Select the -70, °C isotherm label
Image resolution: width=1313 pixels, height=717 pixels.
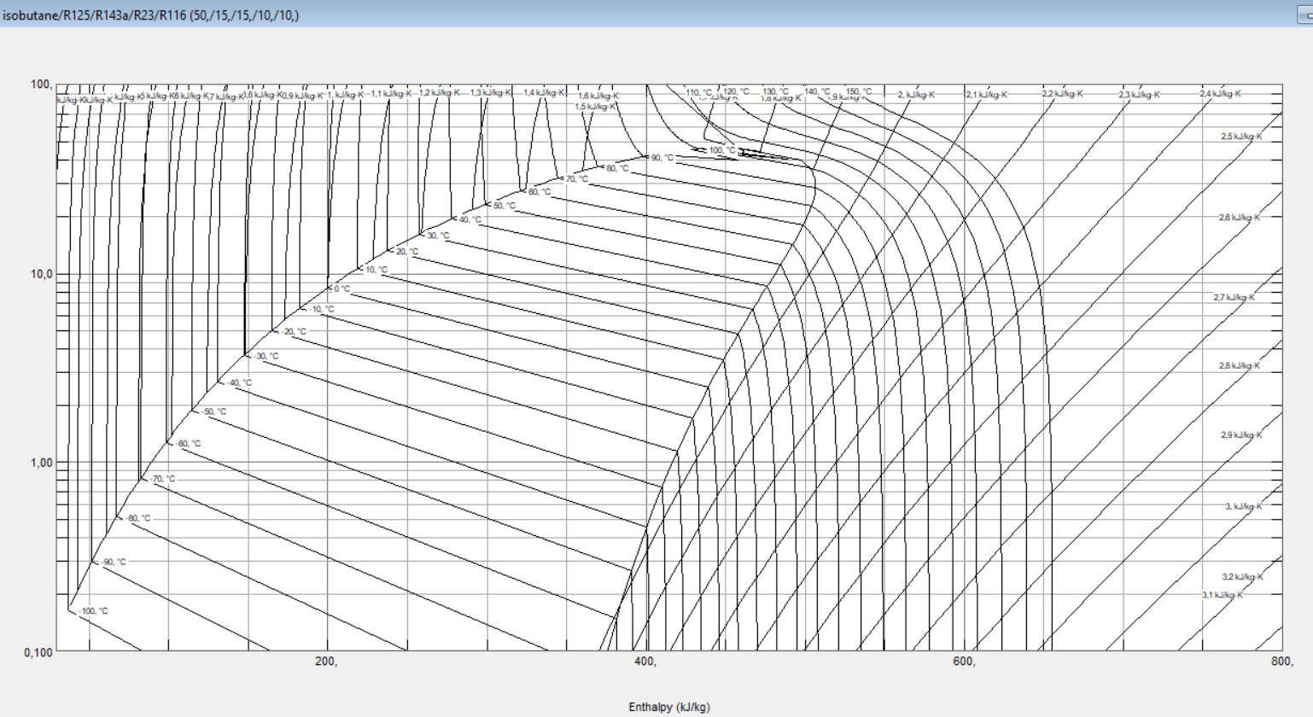click(x=162, y=479)
